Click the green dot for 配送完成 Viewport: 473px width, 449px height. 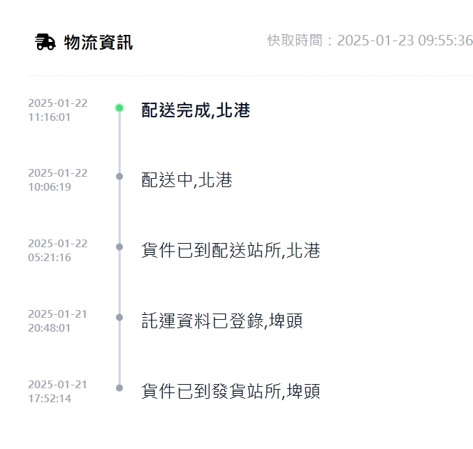[x=119, y=108]
